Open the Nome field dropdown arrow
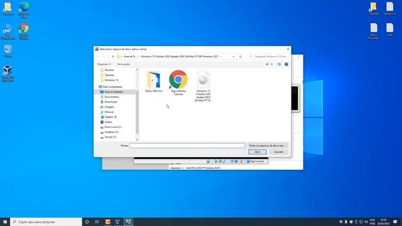The height and width of the screenshot is (226, 402). click(244, 146)
